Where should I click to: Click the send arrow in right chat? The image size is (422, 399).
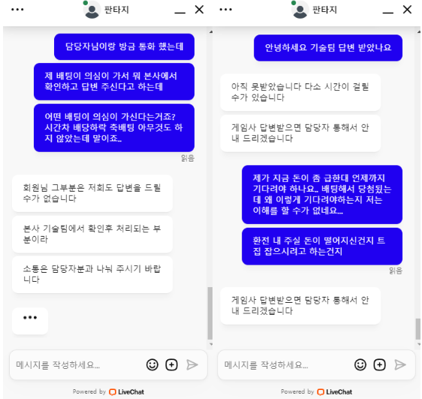pos(400,364)
